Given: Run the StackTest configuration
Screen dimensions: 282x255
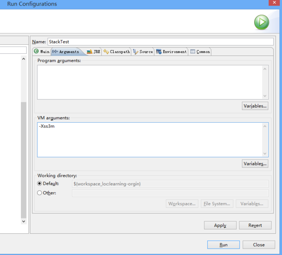Looking at the screenshot, I should click(x=223, y=245).
